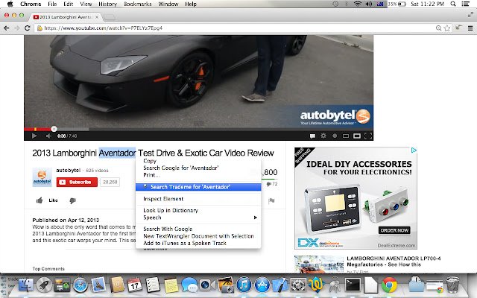Choose Search With Google menu entry
The height and width of the screenshot is (298, 477).
pyautogui.click(x=168, y=229)
